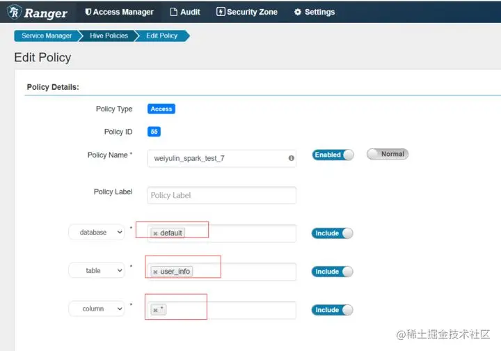The height and width of the screenshot is (351, 501).
Task: Click the Ranger home title
Action: point(46,13)
